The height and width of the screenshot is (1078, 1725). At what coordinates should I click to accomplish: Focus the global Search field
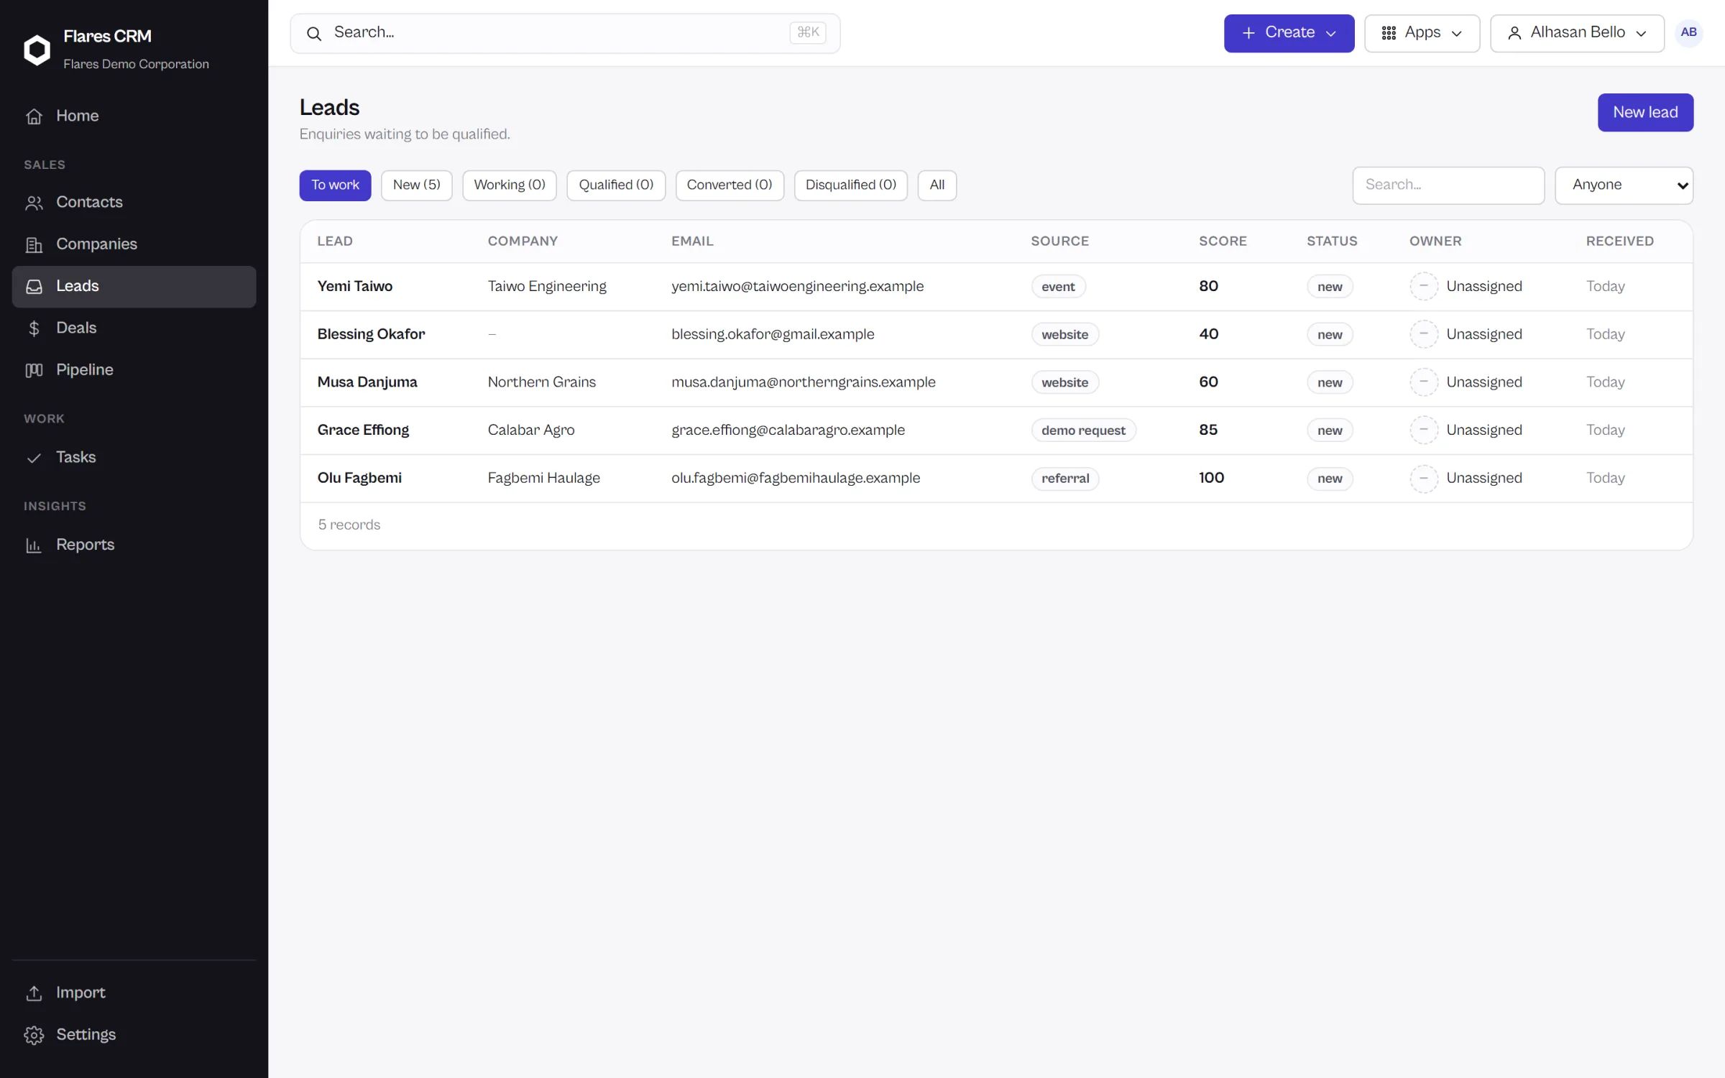tap(565, 33)
